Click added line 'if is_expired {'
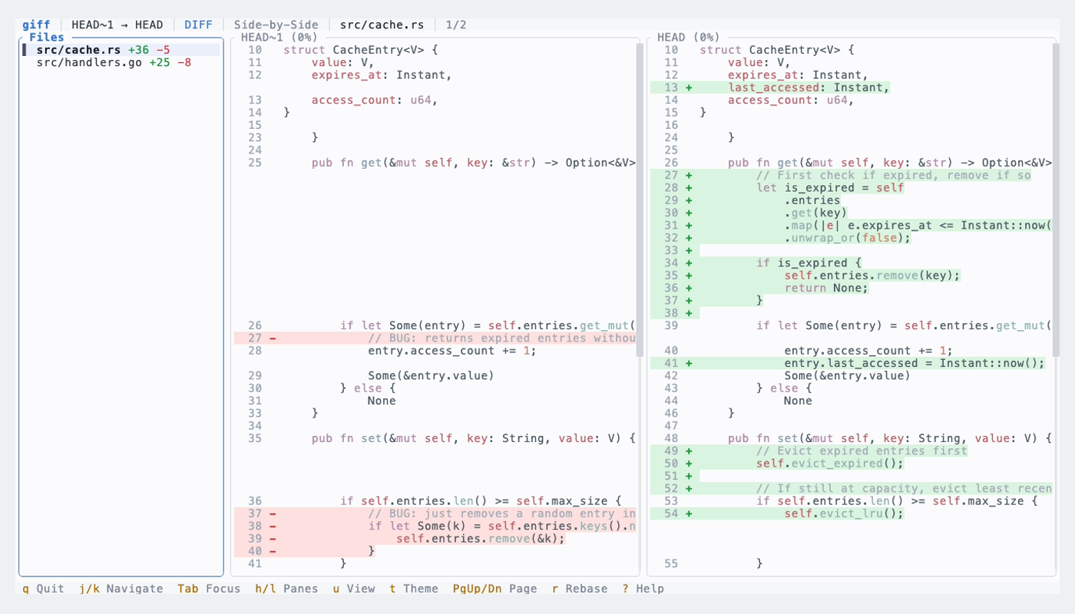This screenshot has height=614, width=1075. 756,263
